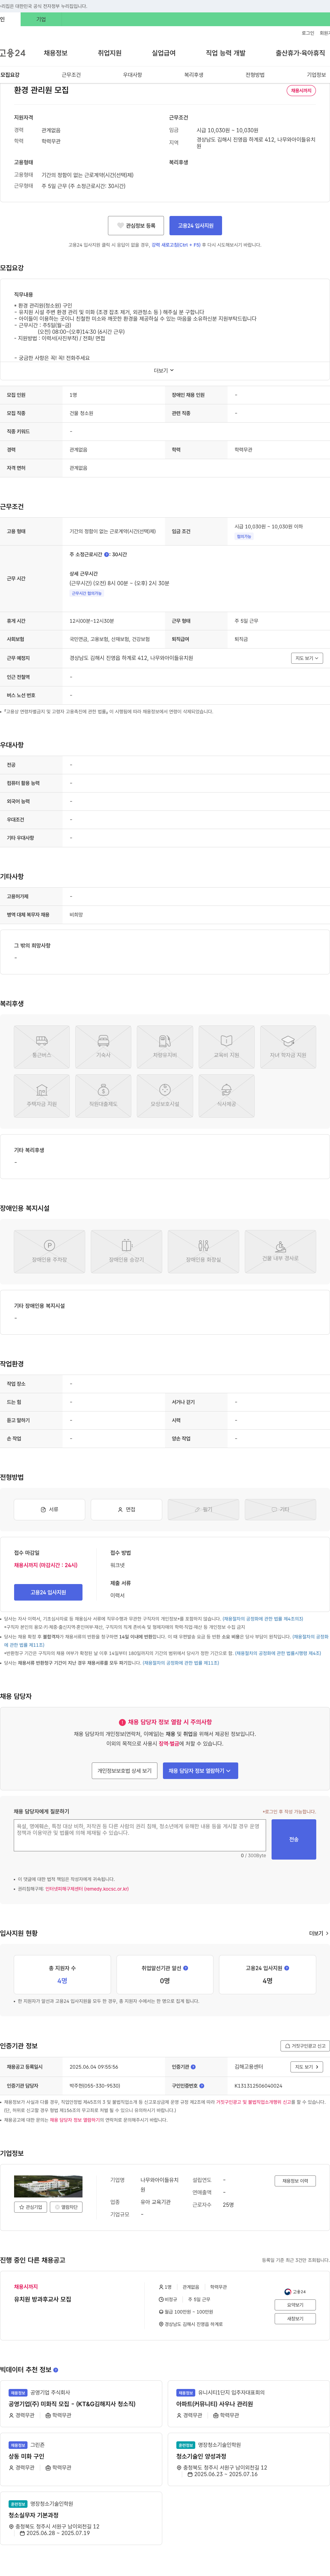Click 거짓구인광고 신고 button
Screen dimensions: 330x2576
tap(305, 2046)
